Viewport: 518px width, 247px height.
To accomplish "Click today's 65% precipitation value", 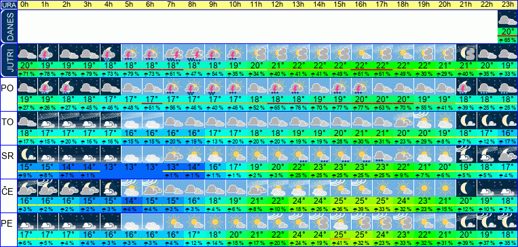I will pyautogui.click(x=507, y=40).
